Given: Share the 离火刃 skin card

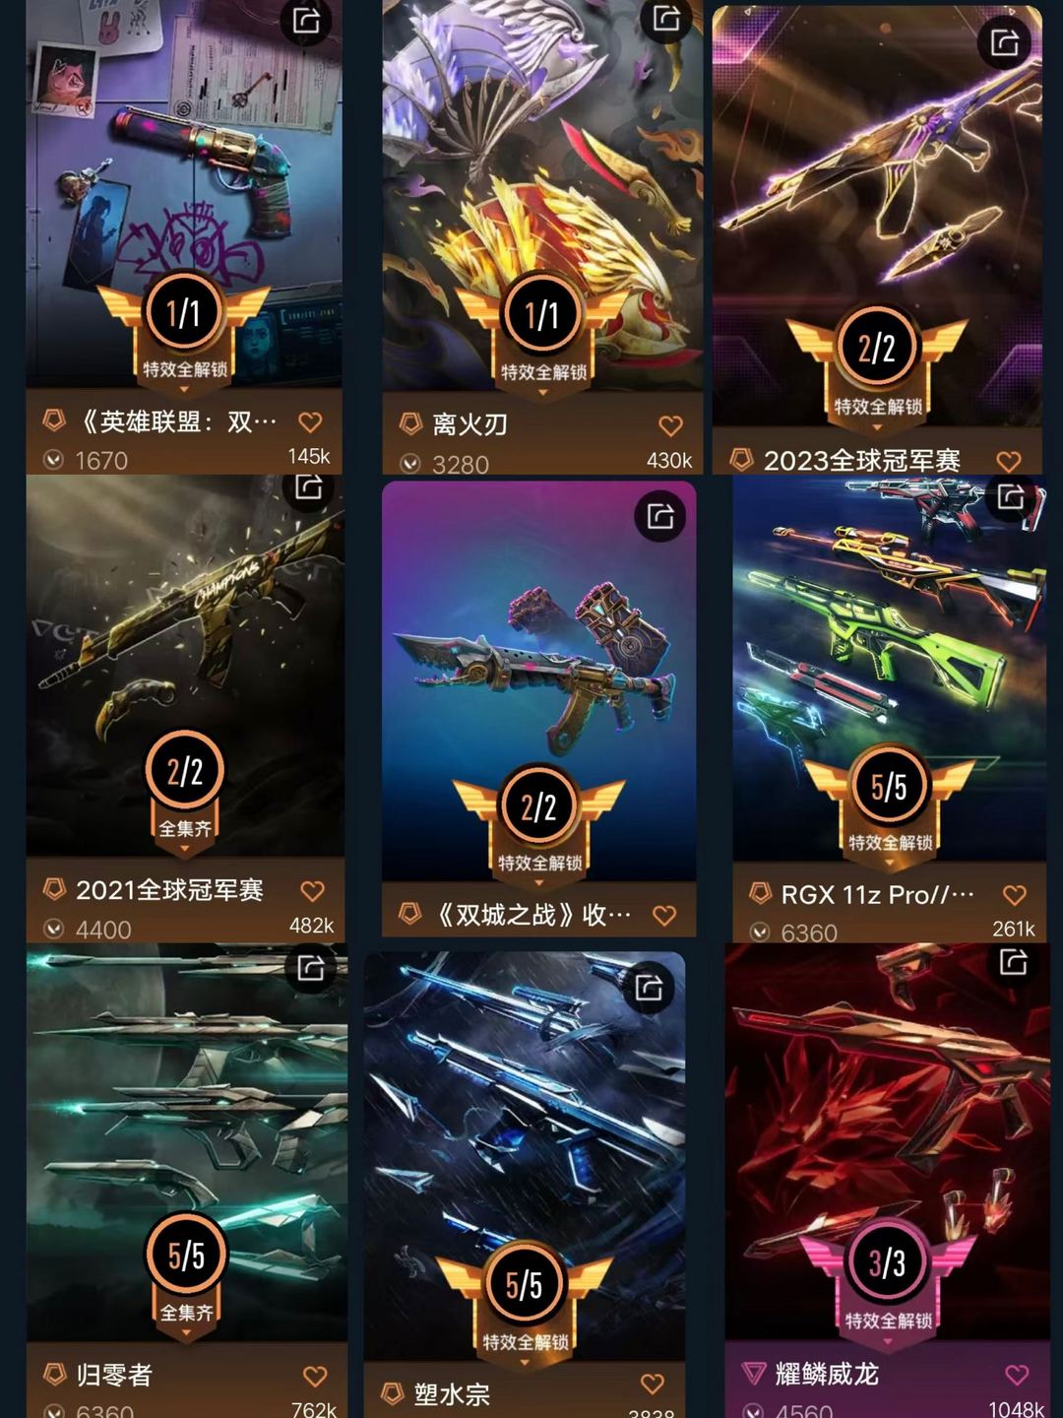Looking at the screenshot, I should click(x=666, y=19).
